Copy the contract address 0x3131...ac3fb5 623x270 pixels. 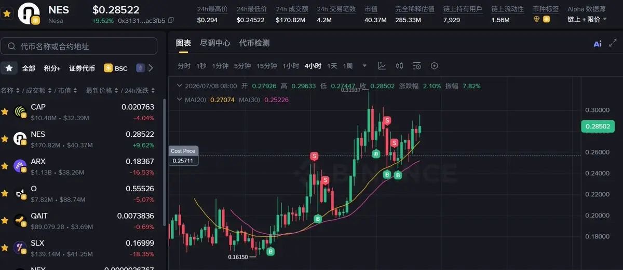(171, 20)
